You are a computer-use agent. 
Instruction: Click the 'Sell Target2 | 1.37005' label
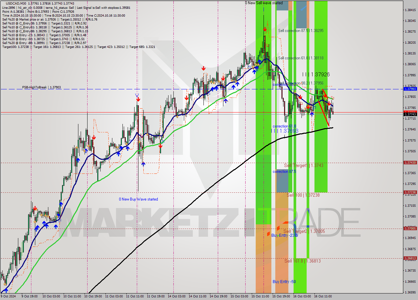click(x=304, y=231)
